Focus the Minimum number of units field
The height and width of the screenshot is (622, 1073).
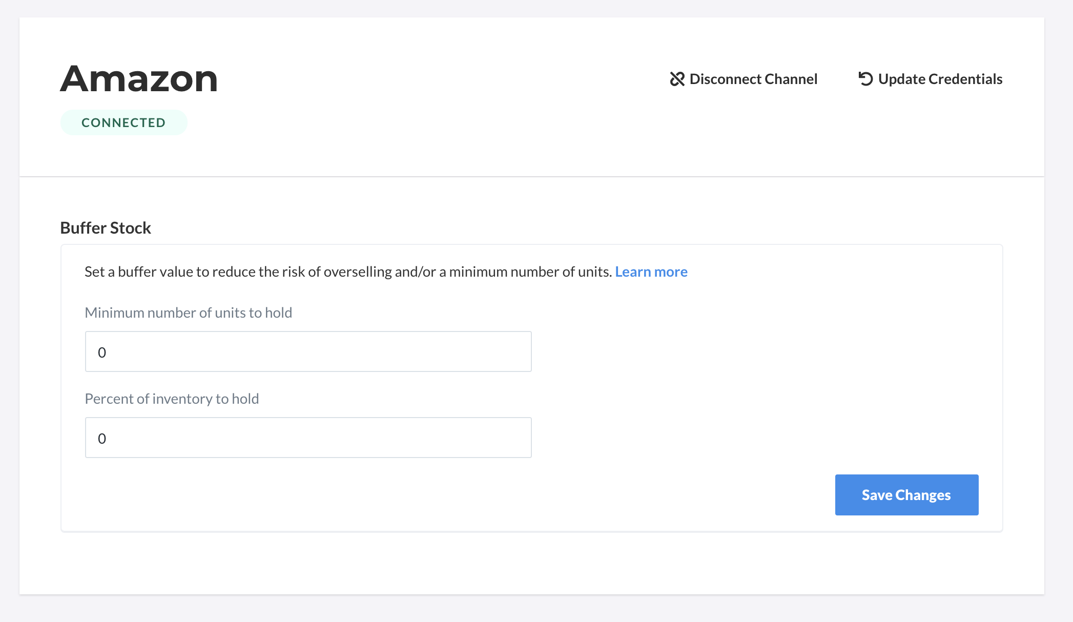click(308, 351)
